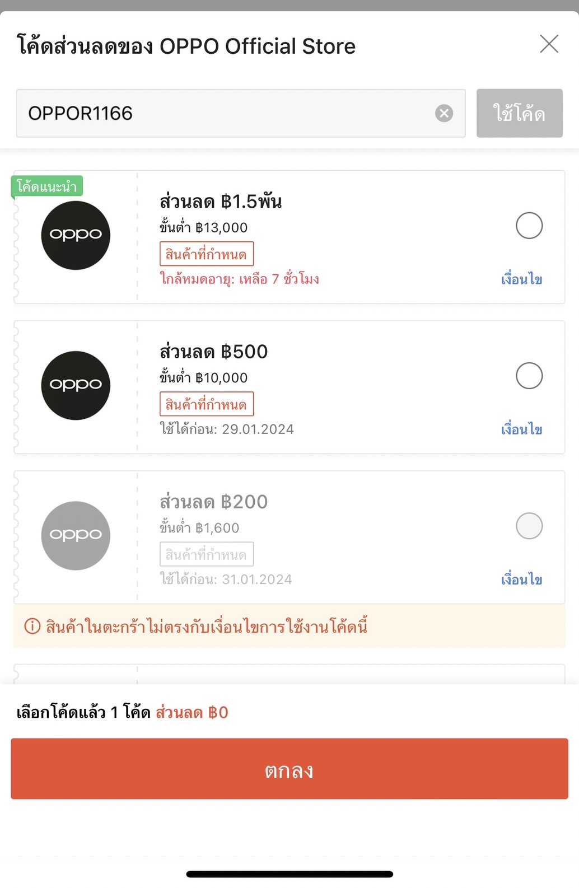Click สินค้าที่กำหนด tag on ฿500 voucher
The width and height of the screenshot is (579, 888).
pos(206,404)
